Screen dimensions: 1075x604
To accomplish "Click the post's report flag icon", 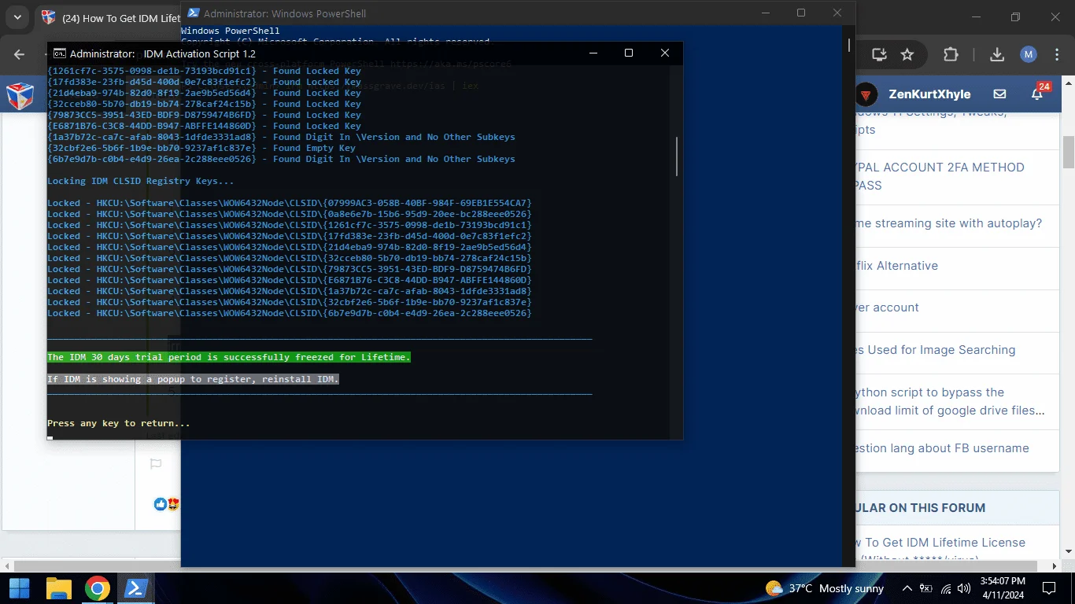I will (156, 464).
